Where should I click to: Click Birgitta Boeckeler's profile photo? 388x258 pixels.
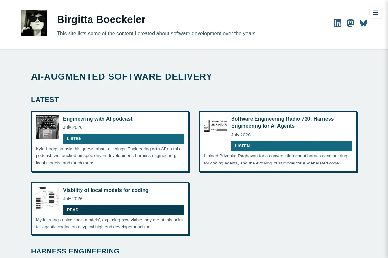34,23
